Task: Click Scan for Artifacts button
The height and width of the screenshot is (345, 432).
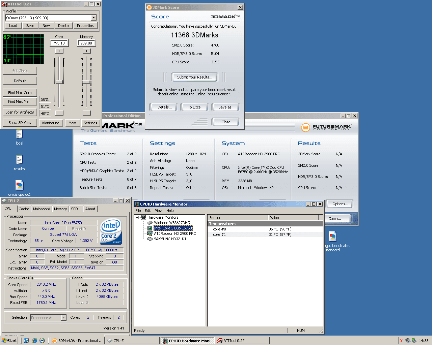Action: [x=20, y=112]
